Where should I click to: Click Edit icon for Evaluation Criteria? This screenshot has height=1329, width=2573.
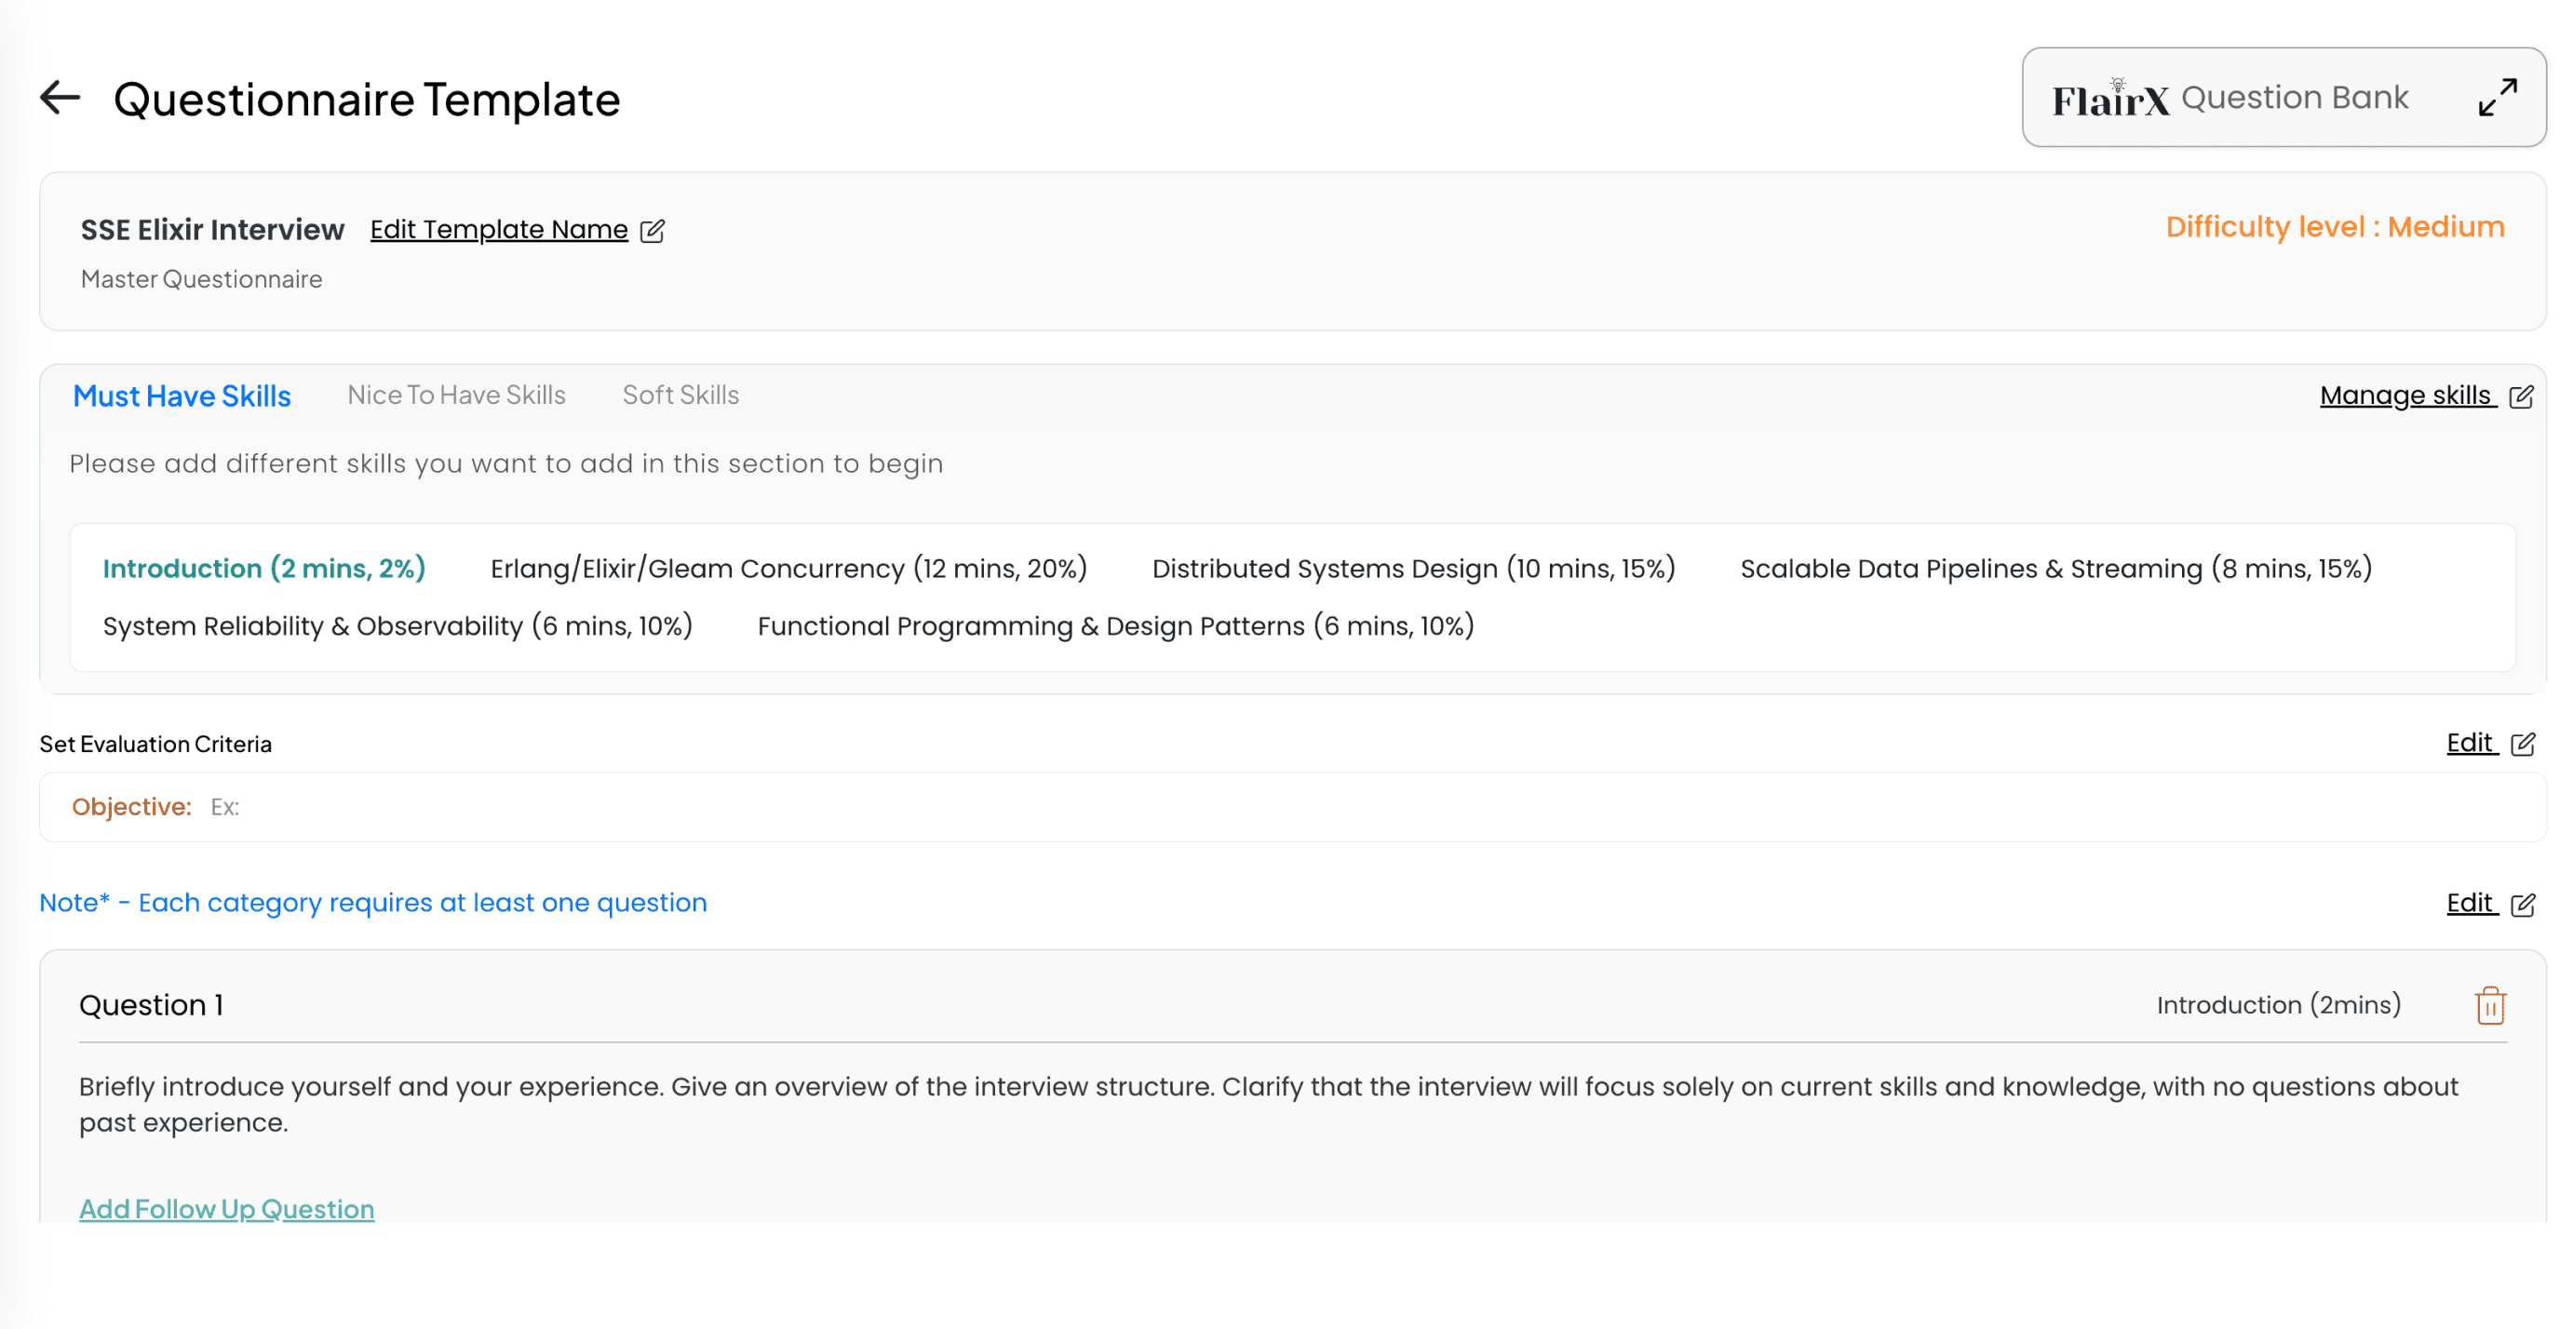pos(2522,744)
